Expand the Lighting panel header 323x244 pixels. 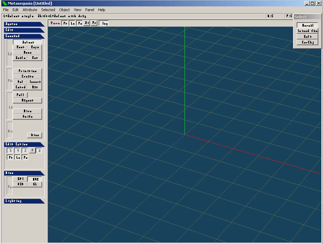coord(24,201)
